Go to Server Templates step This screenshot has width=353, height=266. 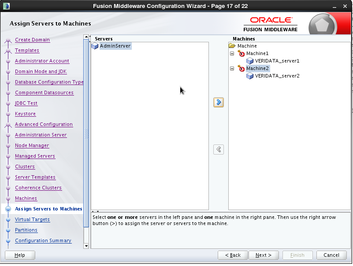[35, 177]
